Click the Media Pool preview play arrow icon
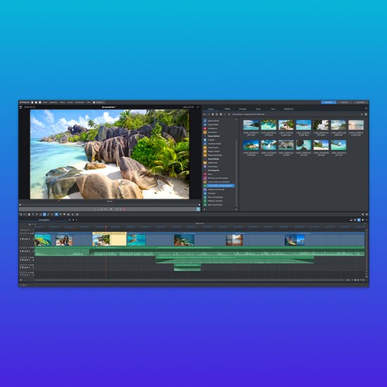Screen dimensions: 387x387 coord(229,114)
